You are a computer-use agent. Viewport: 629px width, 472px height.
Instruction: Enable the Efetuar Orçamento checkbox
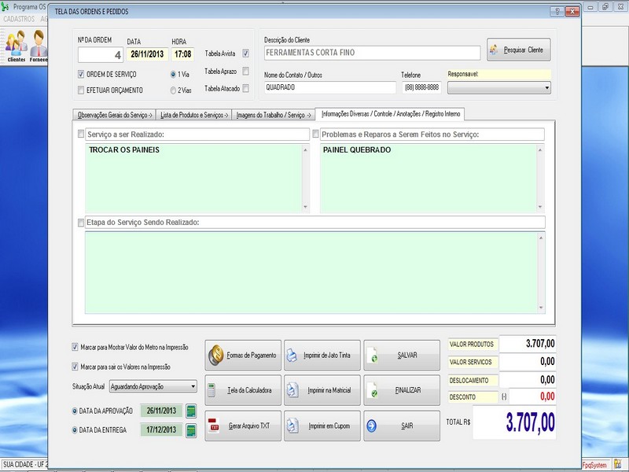81,90
